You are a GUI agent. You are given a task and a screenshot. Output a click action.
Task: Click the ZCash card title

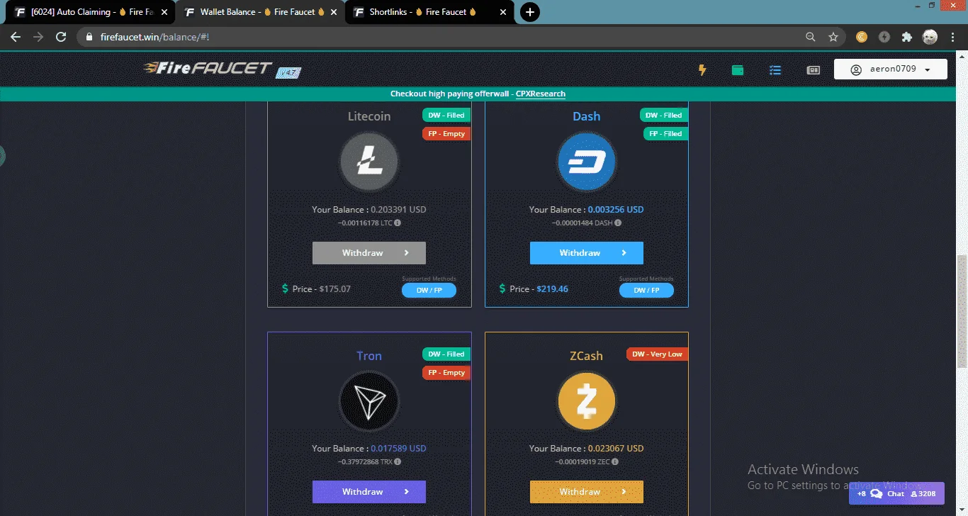(586, 356)
